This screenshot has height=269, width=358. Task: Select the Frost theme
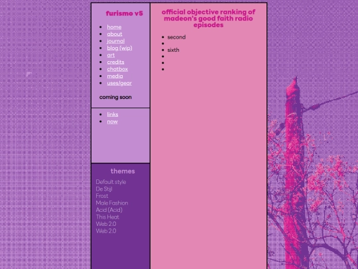click(102, 196)
